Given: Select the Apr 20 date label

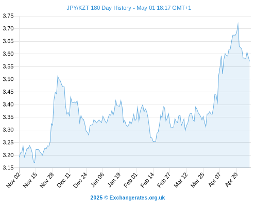Looking at the screenshot, I should (231, 180).
